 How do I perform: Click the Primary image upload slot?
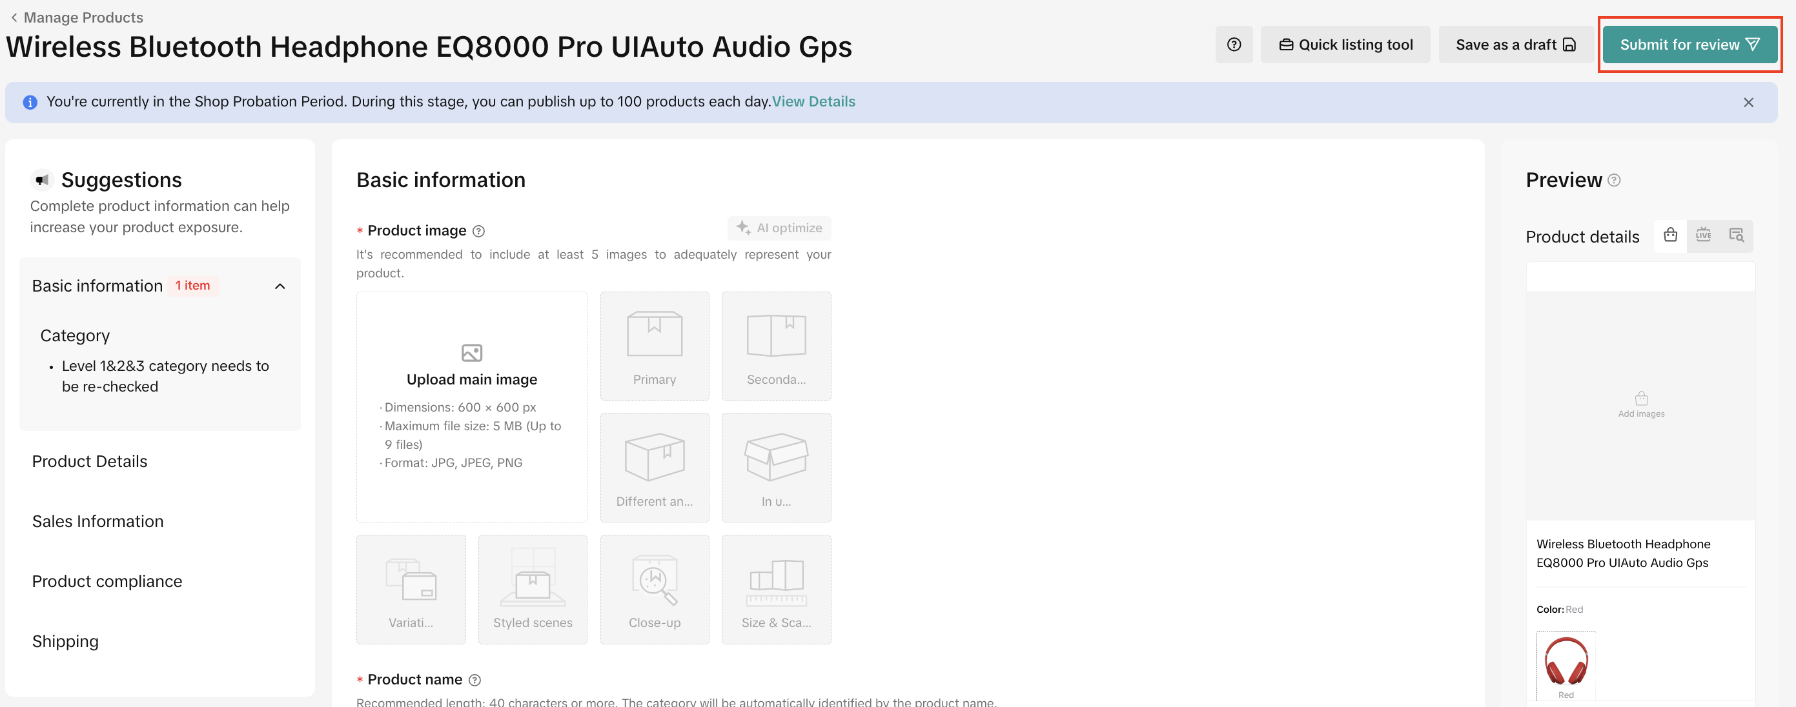click(x=654, y=346)
